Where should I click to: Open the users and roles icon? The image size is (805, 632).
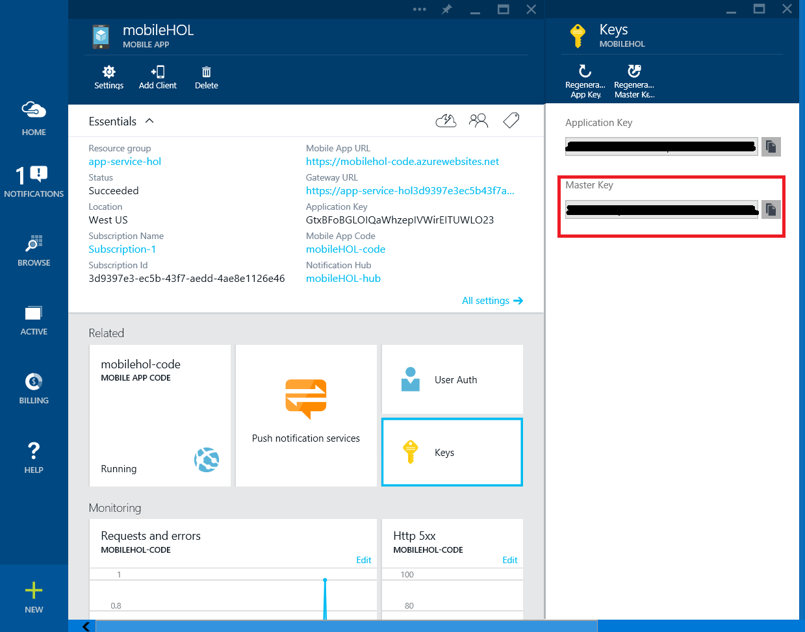[479, 120]
